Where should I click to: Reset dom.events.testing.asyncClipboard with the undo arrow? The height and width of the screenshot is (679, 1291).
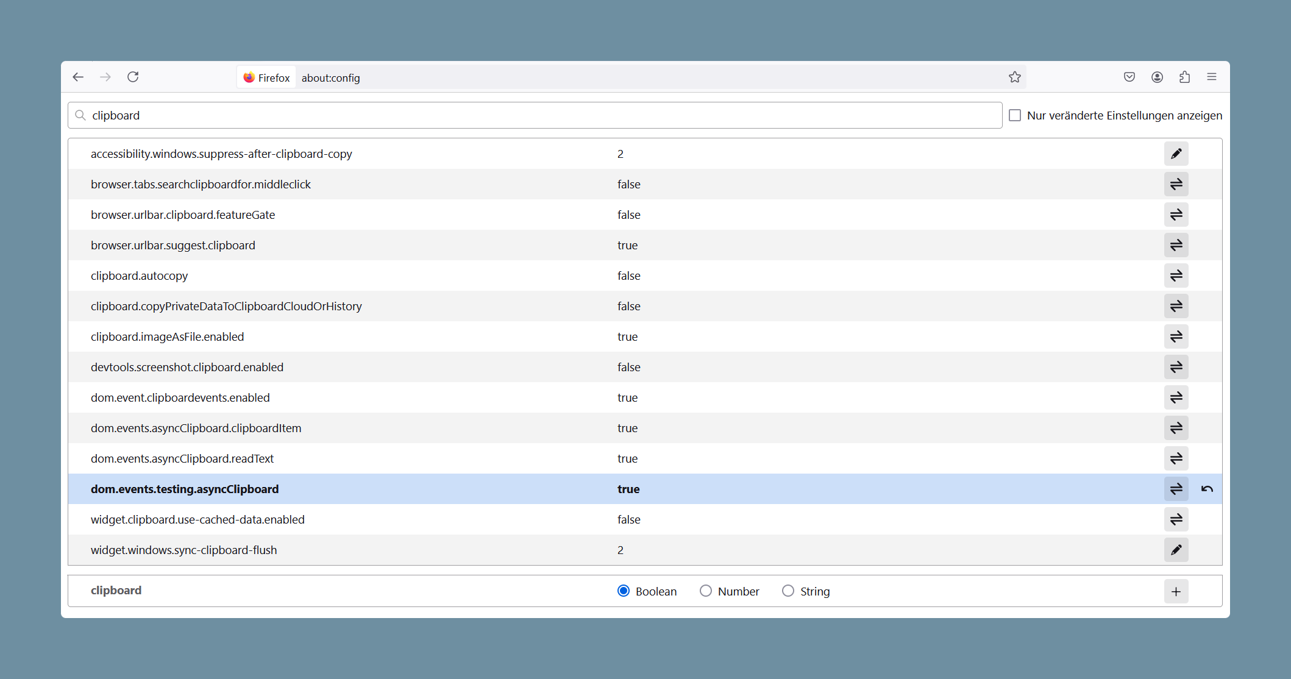pos(1207,489)
